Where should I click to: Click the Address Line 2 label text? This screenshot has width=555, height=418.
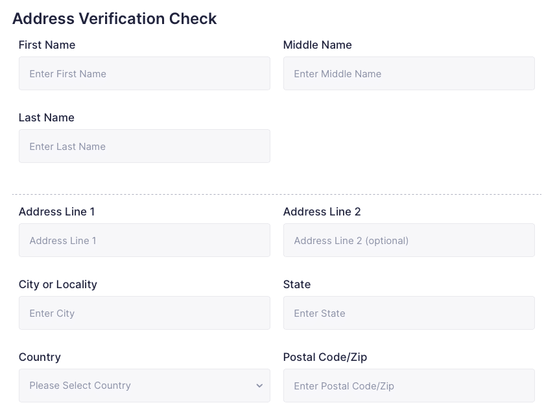pos(322,212)
